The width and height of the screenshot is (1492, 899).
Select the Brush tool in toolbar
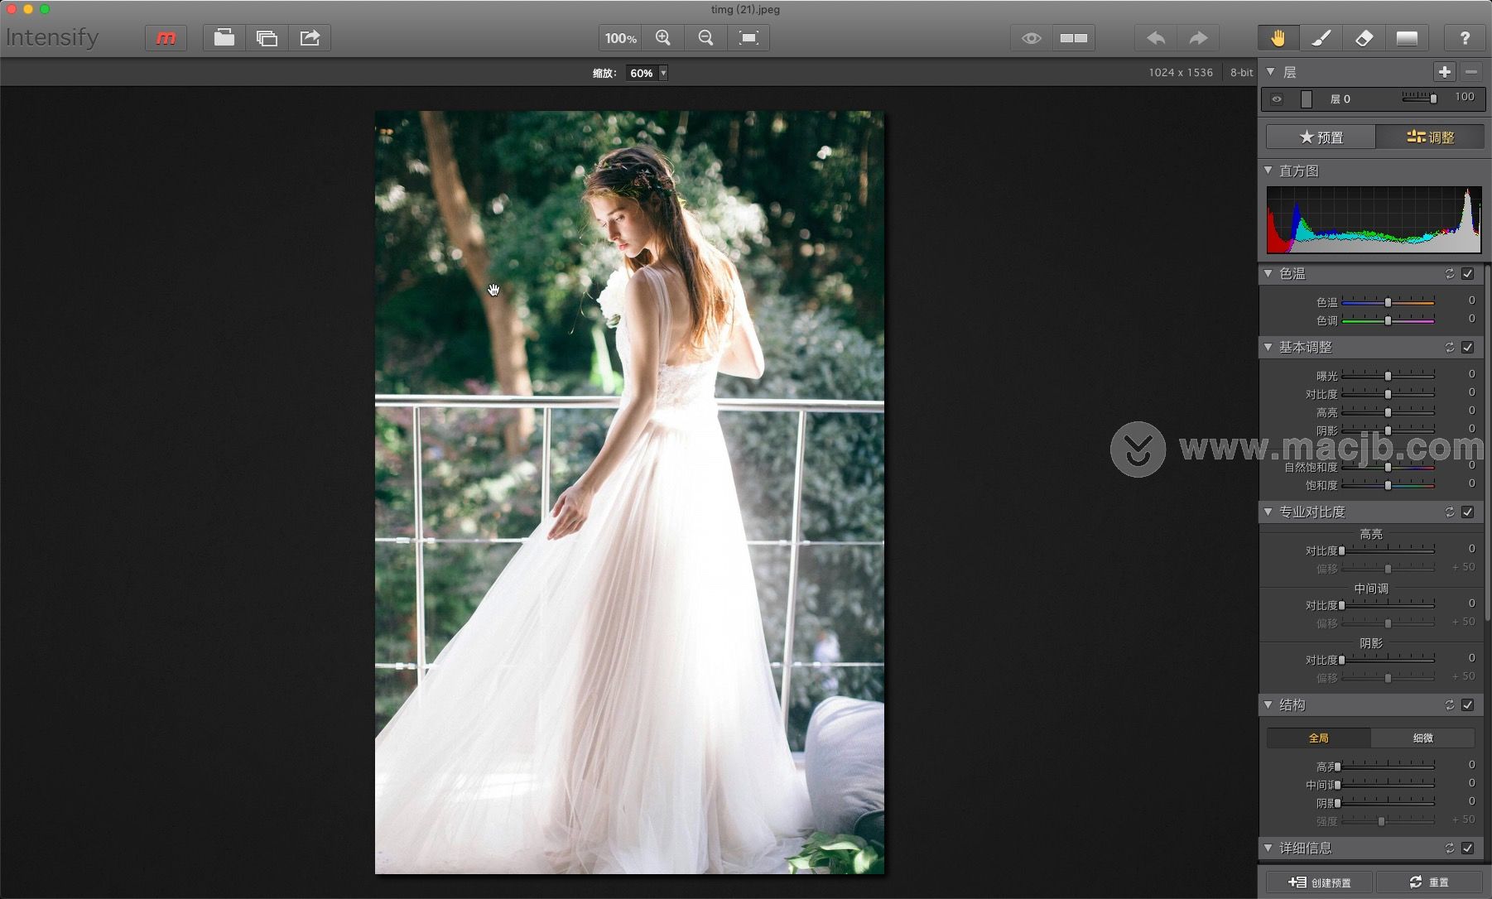click(1321, 38)
